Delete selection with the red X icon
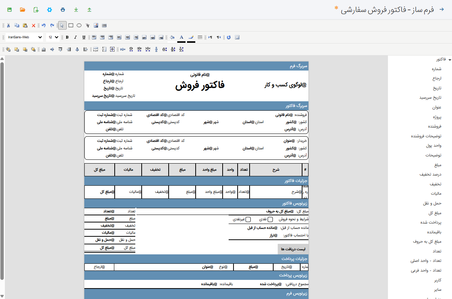This screenshot has height=299, width=452. [33, 26]
